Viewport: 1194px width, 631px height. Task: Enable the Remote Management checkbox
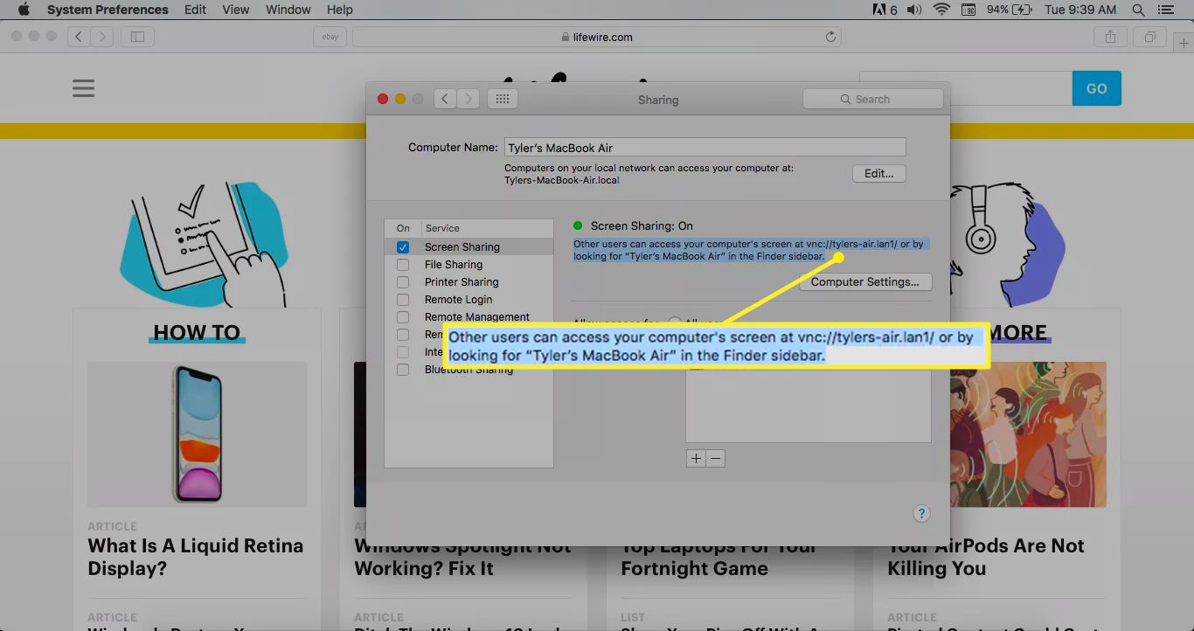[403, 317]
